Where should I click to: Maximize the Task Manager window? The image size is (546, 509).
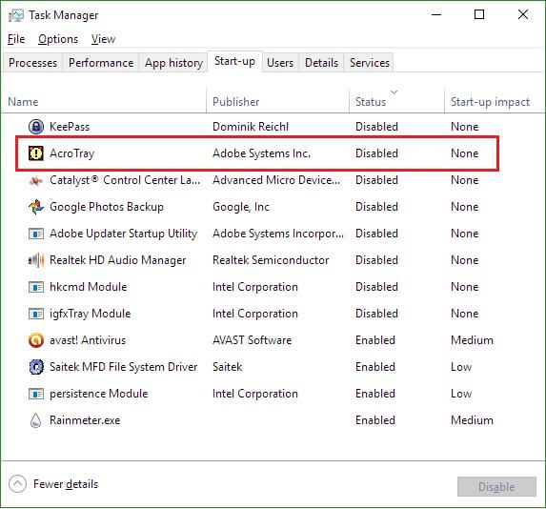pyautogui.click(x=479, y=14)
